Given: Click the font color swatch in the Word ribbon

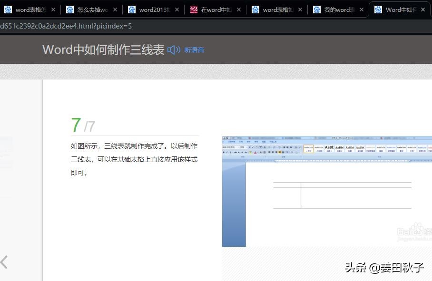Looking at the screenshot, I should pyautogui.click(x=255, y=152).
